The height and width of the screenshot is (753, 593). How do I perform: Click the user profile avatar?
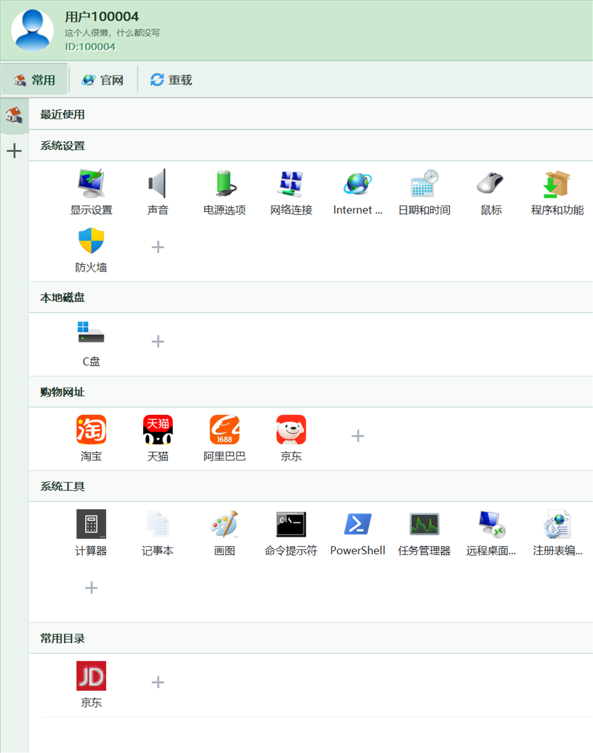coord(32,30)
